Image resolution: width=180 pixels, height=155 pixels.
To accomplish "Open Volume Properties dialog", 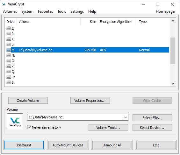I will [90, 101].
